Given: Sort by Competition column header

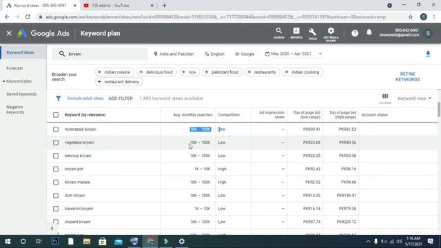Looking at the screenshot, I should [229, 115].
